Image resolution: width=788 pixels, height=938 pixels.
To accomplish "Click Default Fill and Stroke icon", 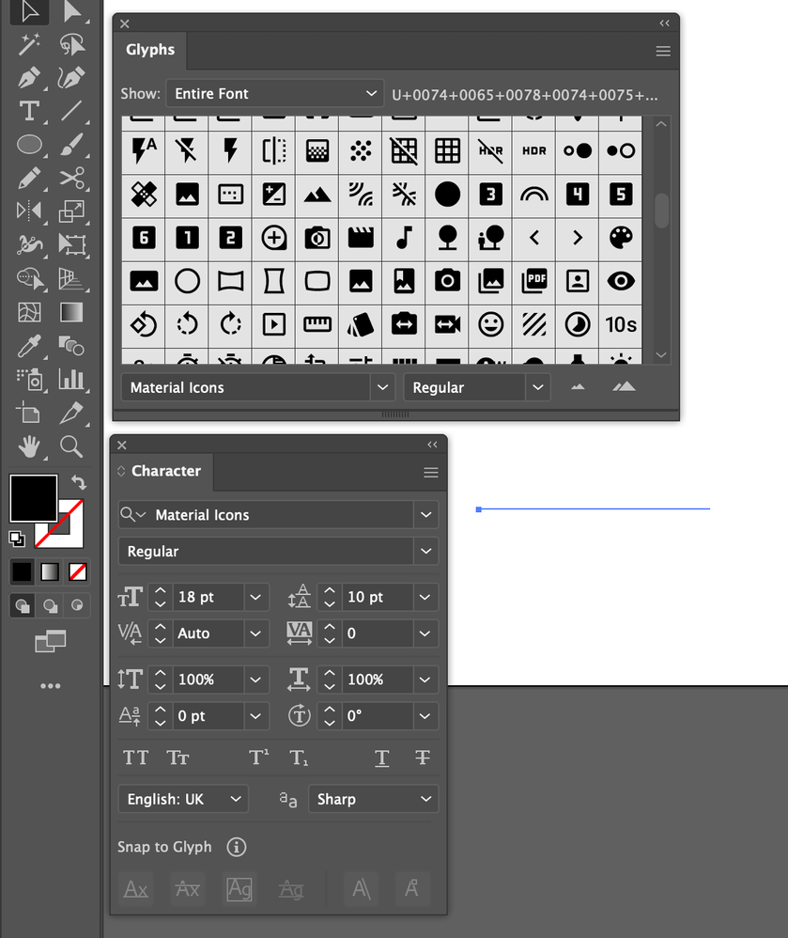I will 17,539.
